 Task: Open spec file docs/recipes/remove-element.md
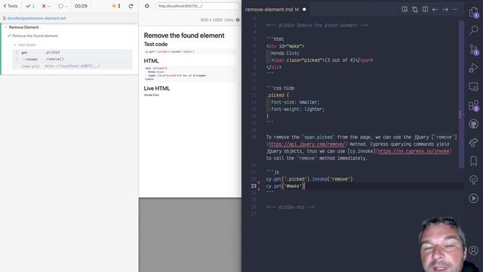tap(36, 18)
